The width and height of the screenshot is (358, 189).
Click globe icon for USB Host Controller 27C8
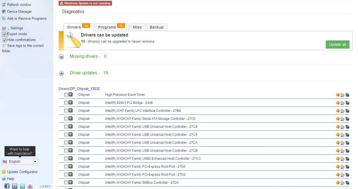pyautogui.click(x=347, y=127)
